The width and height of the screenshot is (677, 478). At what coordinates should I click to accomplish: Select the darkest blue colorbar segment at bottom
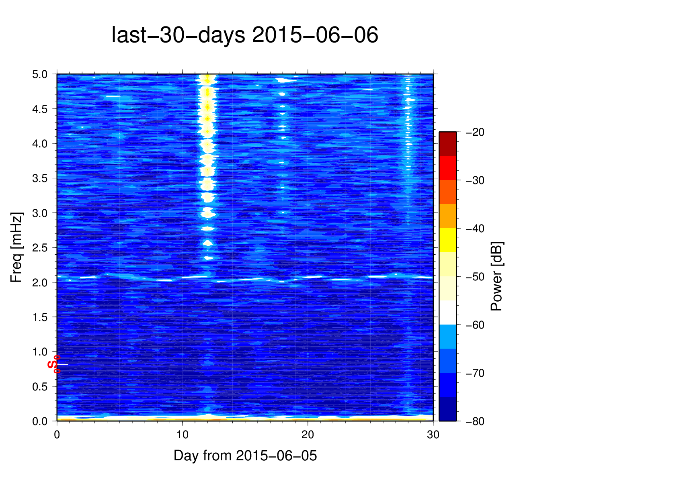click(447, 409)
